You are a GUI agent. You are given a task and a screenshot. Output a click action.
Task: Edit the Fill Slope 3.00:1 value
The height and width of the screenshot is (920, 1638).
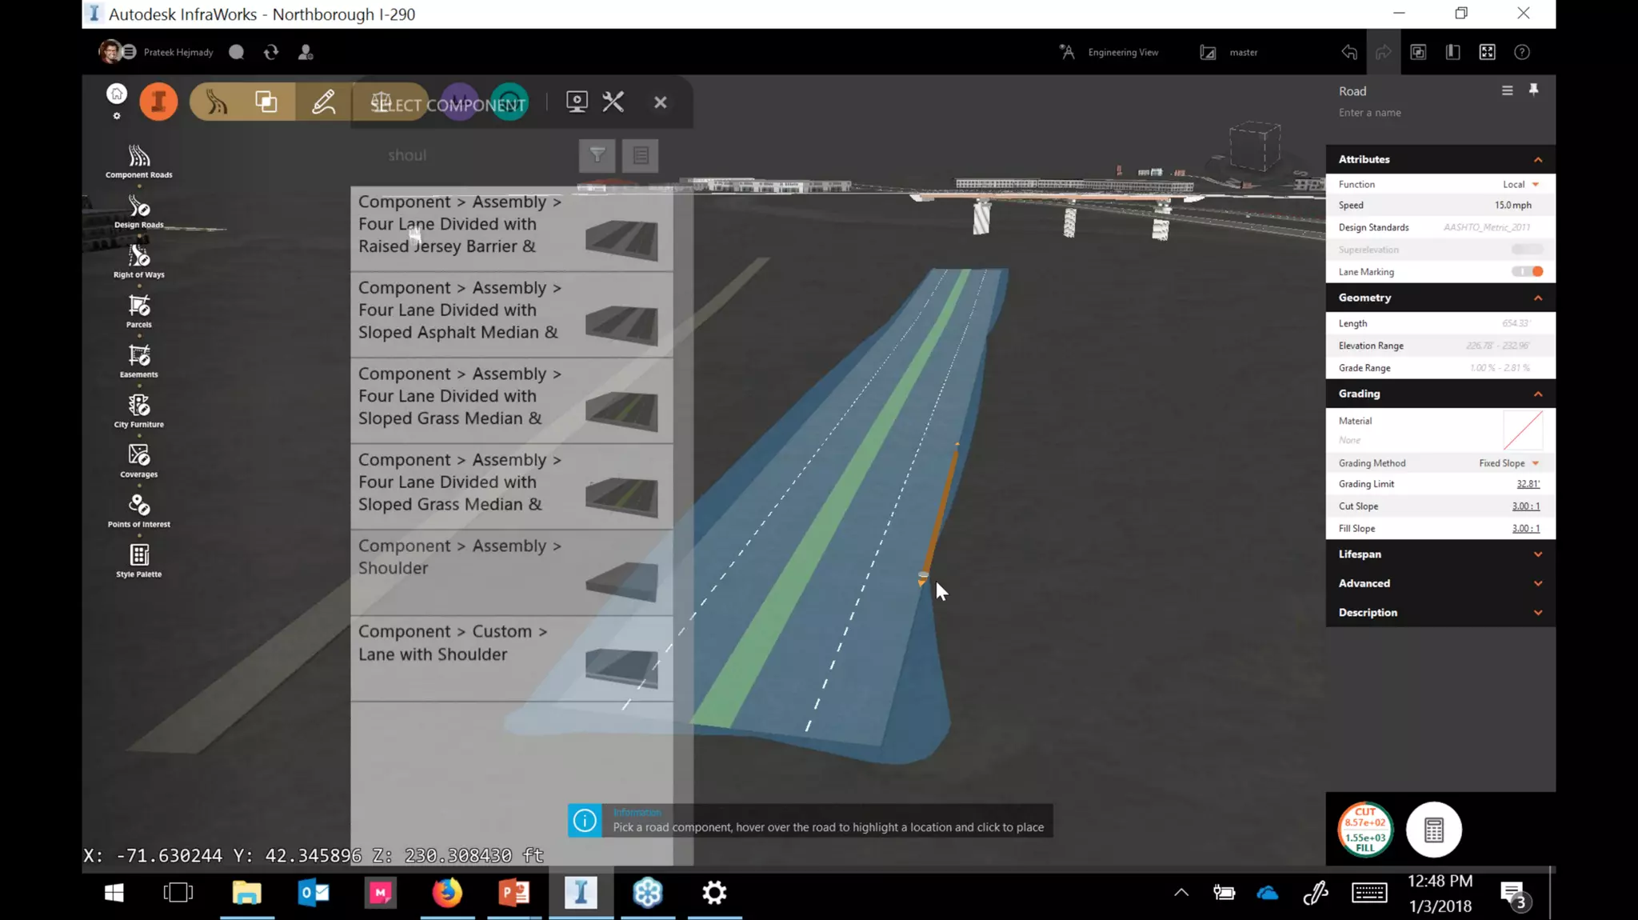(x=1525, y=529)
